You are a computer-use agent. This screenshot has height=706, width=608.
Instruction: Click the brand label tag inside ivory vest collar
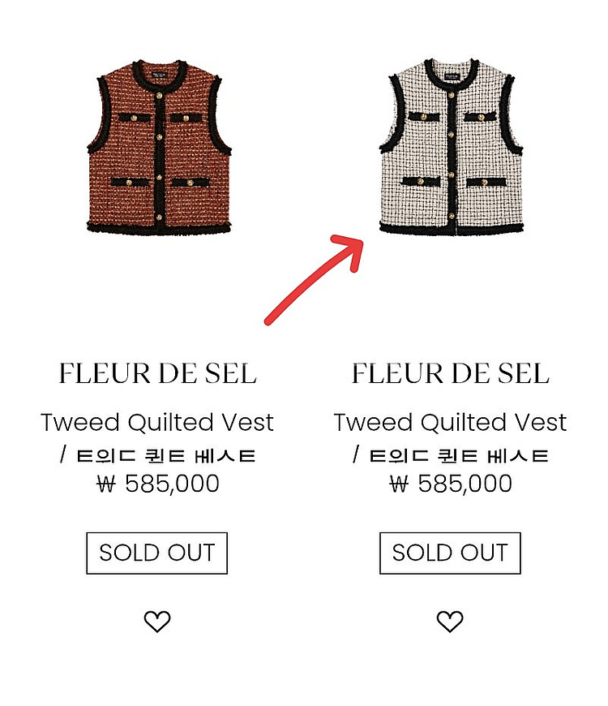coord(452,75)
